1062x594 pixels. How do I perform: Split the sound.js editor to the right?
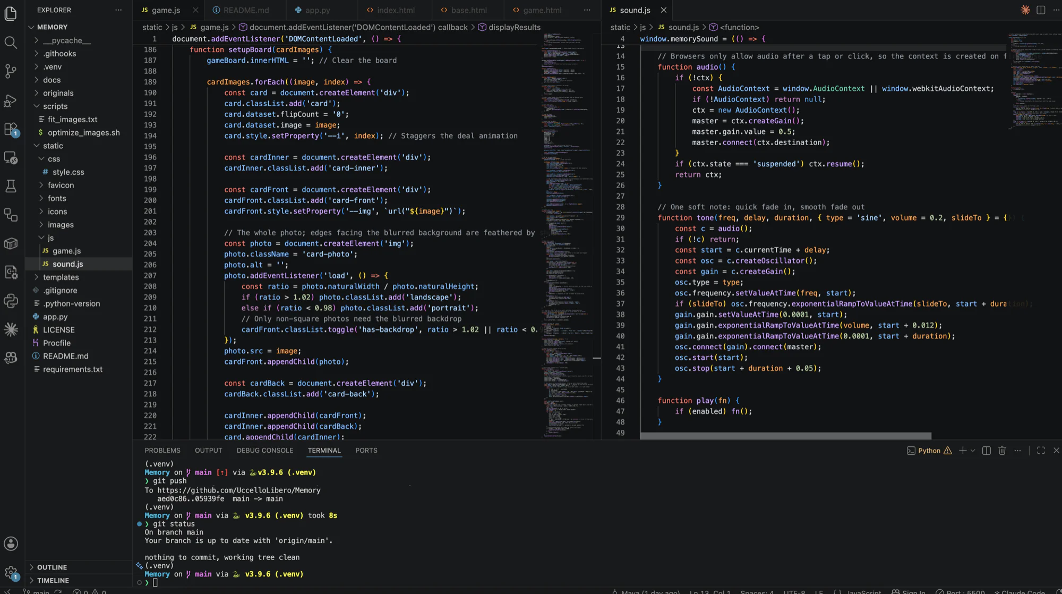pos(1041,10)
